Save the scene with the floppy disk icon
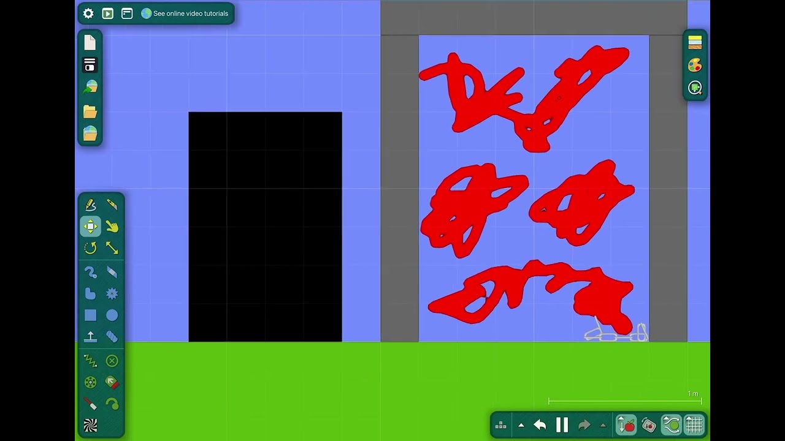 90,65
